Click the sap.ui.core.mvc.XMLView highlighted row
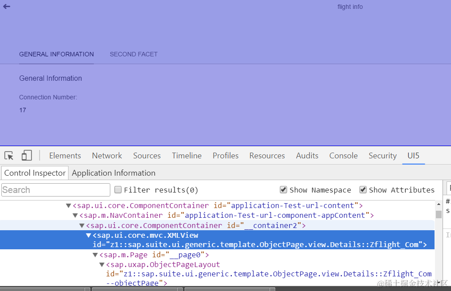 [217, 240]
